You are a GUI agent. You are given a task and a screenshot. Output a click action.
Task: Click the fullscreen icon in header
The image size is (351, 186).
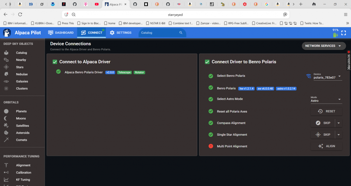pos(344,33)
